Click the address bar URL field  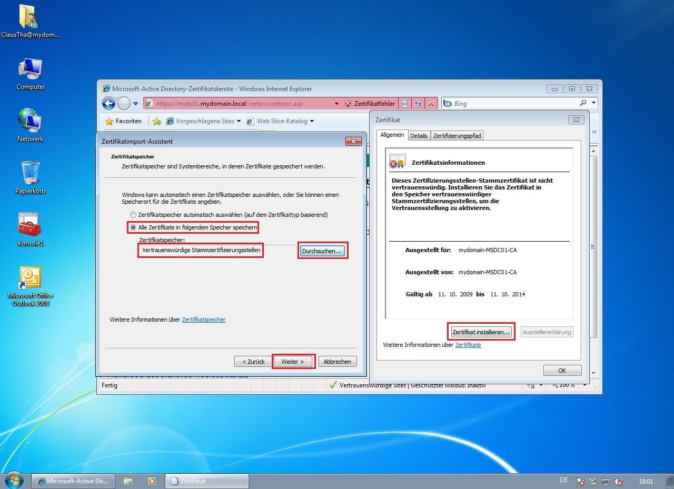pos(238,104)
